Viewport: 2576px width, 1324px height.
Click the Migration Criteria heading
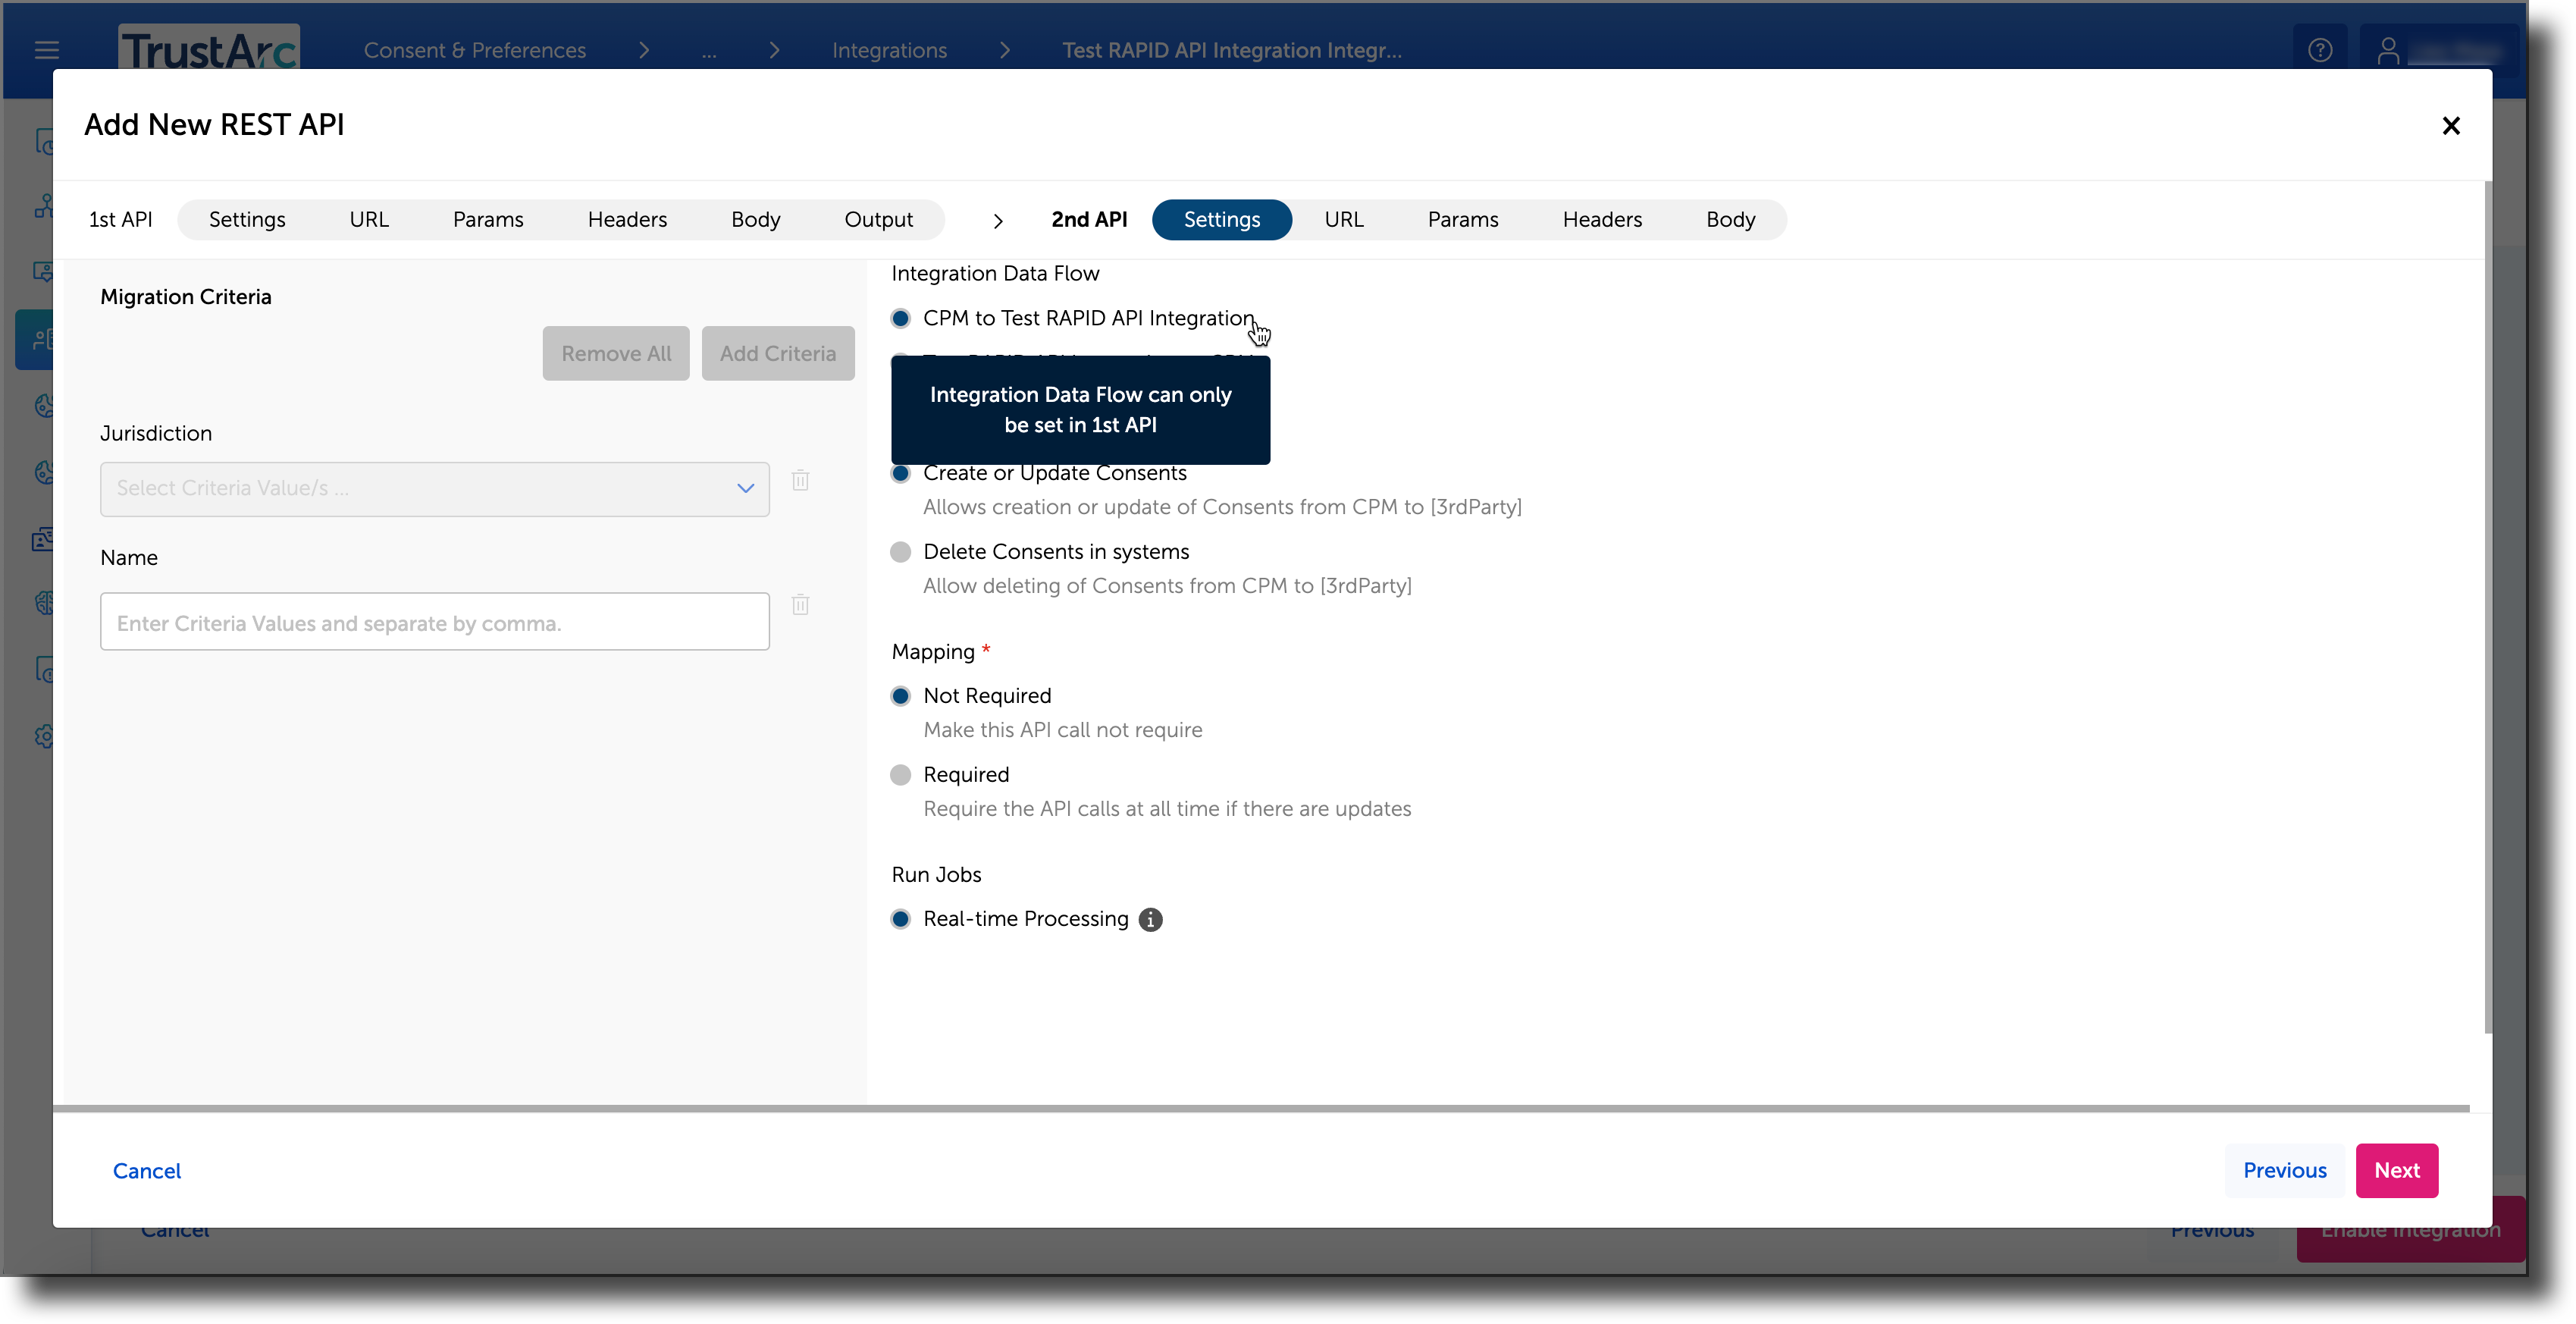point(186,297)
